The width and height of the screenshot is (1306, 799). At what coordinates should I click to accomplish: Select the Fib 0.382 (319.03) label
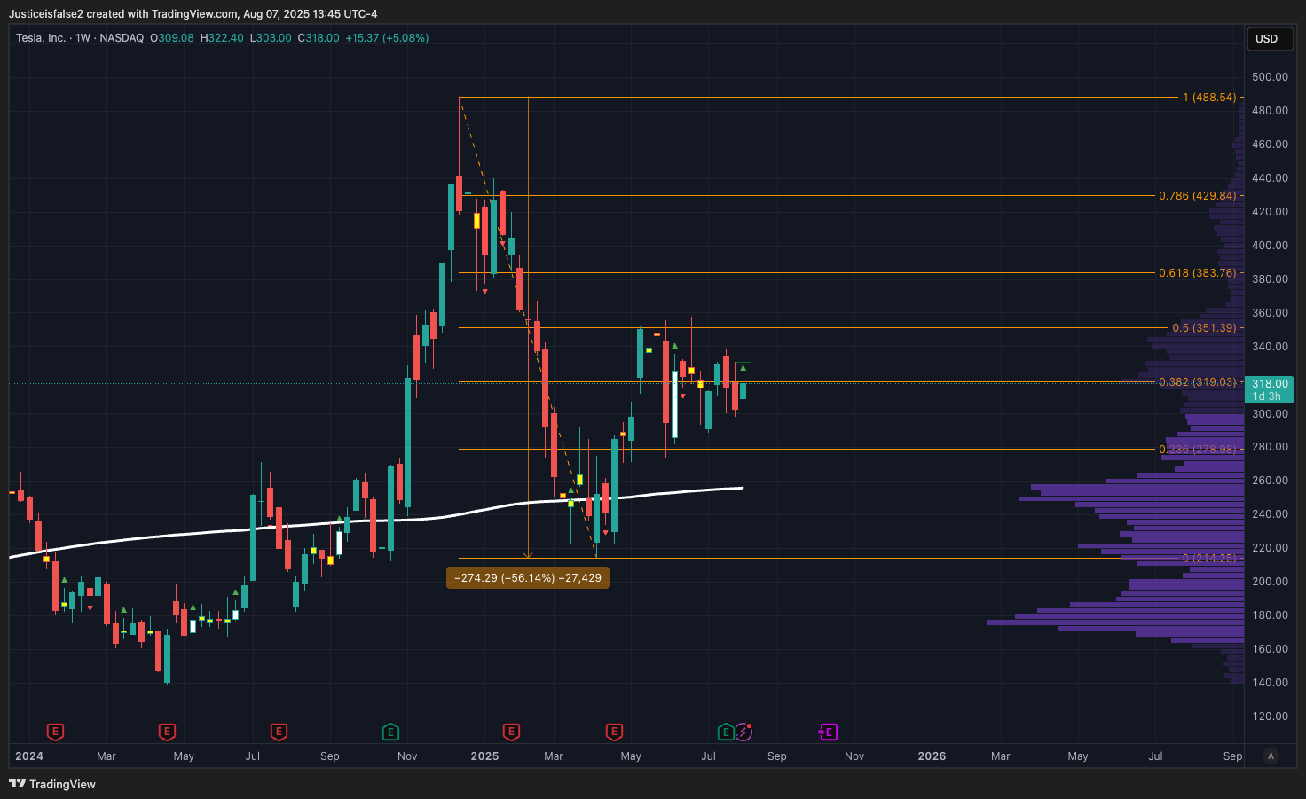click(x=1198, y=382)
